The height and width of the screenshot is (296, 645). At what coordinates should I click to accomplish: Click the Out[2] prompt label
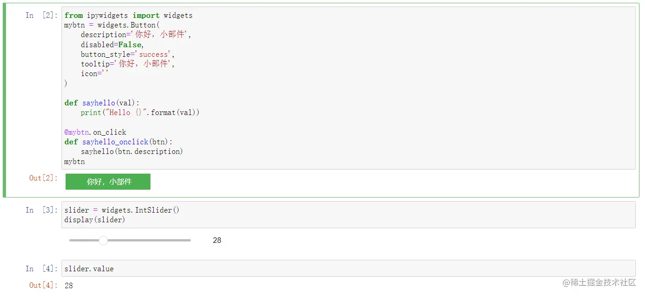coord(43,178)
